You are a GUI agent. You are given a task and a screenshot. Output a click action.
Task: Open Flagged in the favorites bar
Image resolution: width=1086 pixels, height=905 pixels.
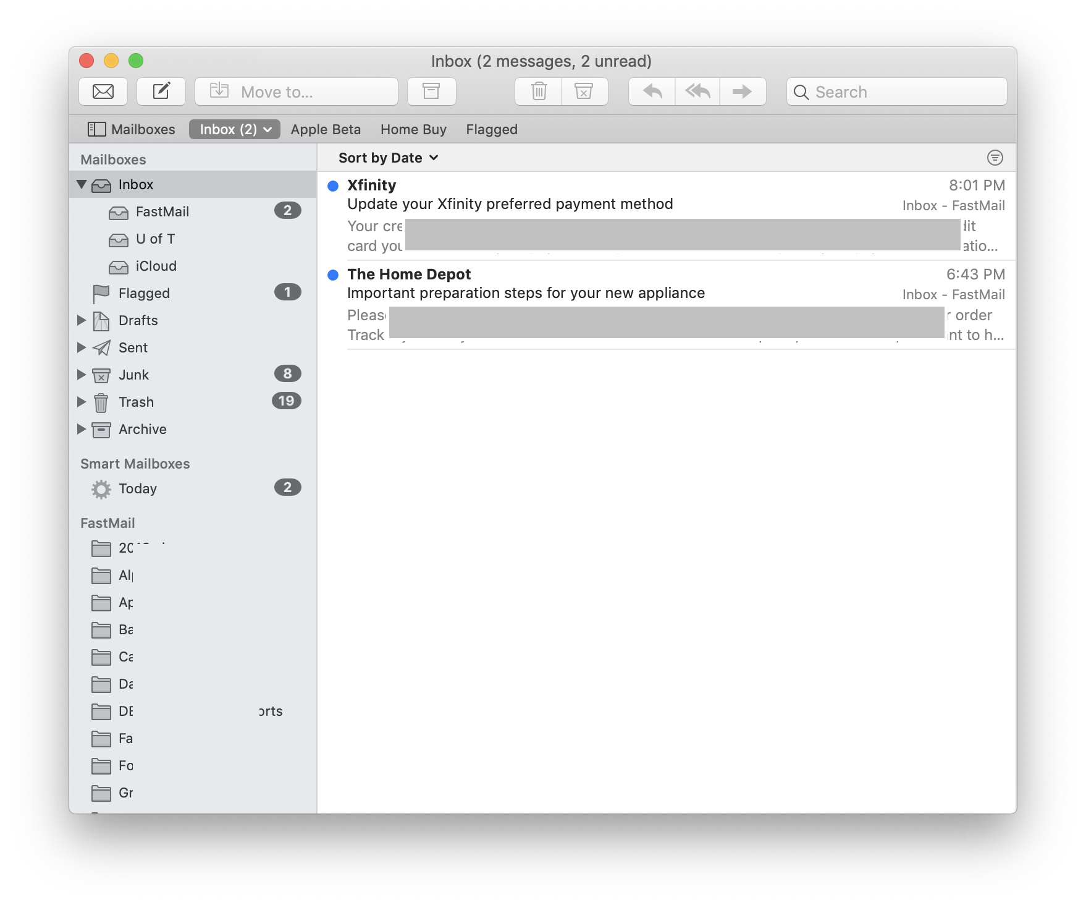coord(492,129)
